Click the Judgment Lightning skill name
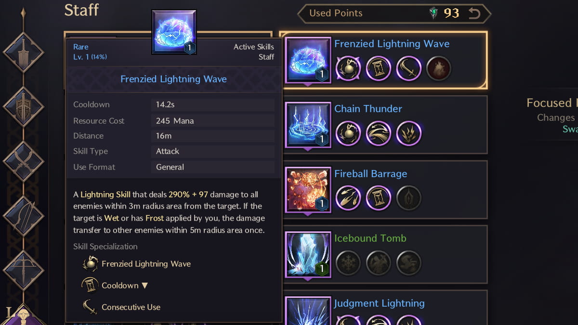 pyautogui.click(x=379, y=303)
